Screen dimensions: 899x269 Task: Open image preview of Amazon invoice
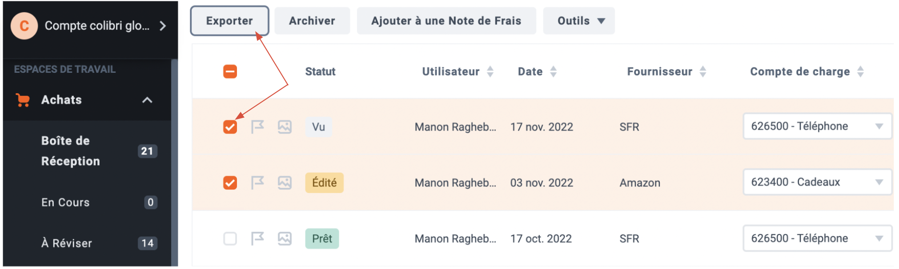[x=285, y=182]
